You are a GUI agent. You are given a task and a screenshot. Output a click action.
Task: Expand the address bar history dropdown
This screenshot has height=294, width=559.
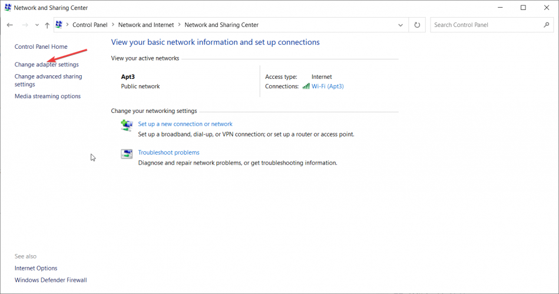401,25
